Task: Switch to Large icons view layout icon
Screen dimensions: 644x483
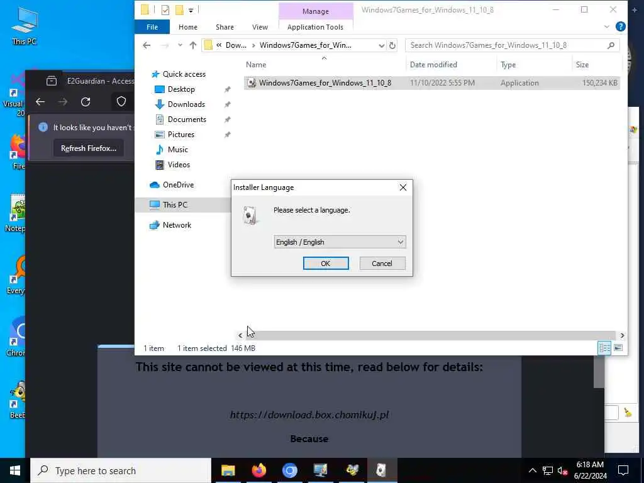Action: coord(618,348)
